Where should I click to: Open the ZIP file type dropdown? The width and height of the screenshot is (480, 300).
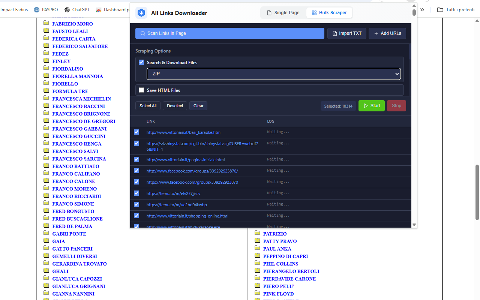point(273,74)
